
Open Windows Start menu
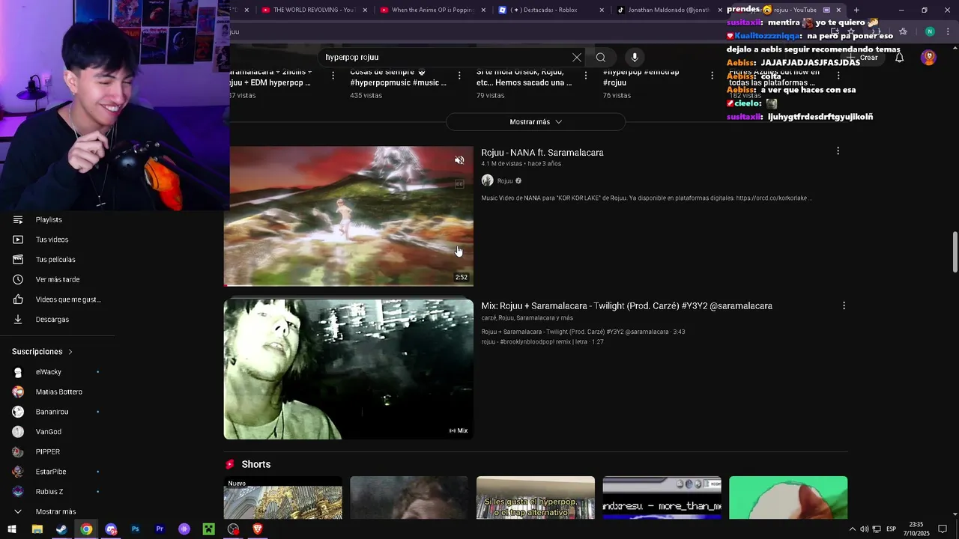click(x=12, y=529)
